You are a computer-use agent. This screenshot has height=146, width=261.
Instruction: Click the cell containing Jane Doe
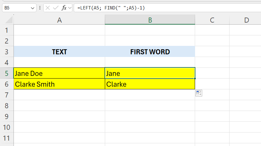pos(59,73)
